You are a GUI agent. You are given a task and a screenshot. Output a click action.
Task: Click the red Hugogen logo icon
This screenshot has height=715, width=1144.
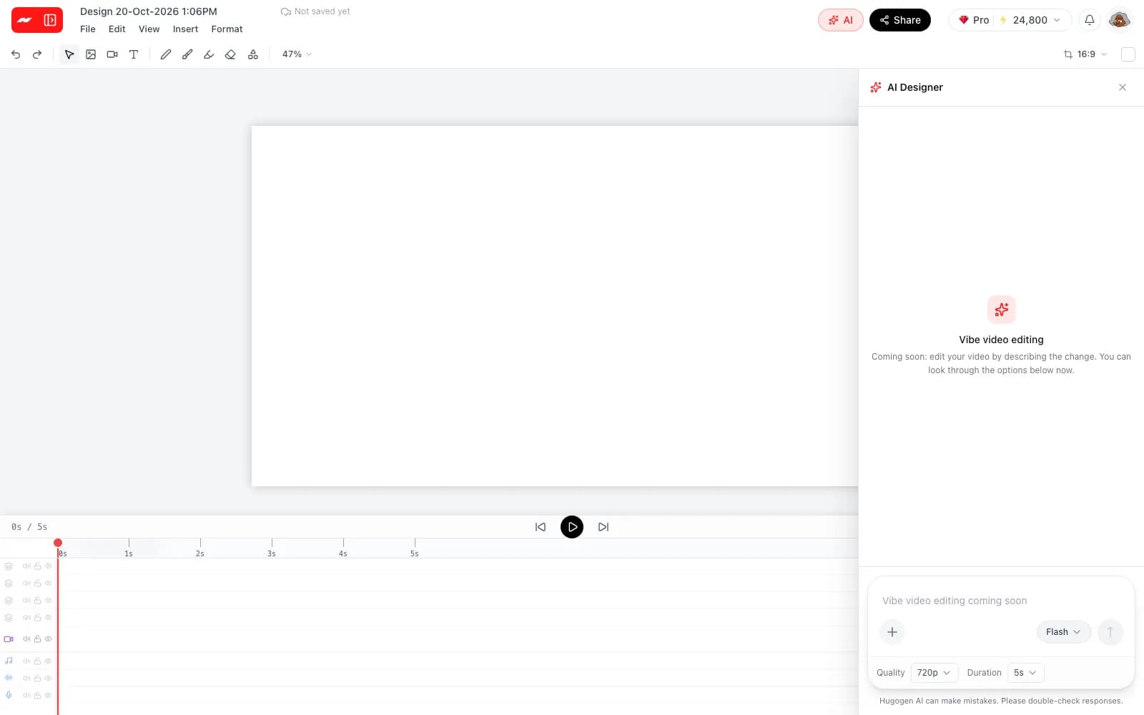pos(25,20)
